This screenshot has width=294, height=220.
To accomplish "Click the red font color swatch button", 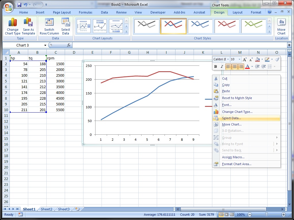I will point(247,67).
